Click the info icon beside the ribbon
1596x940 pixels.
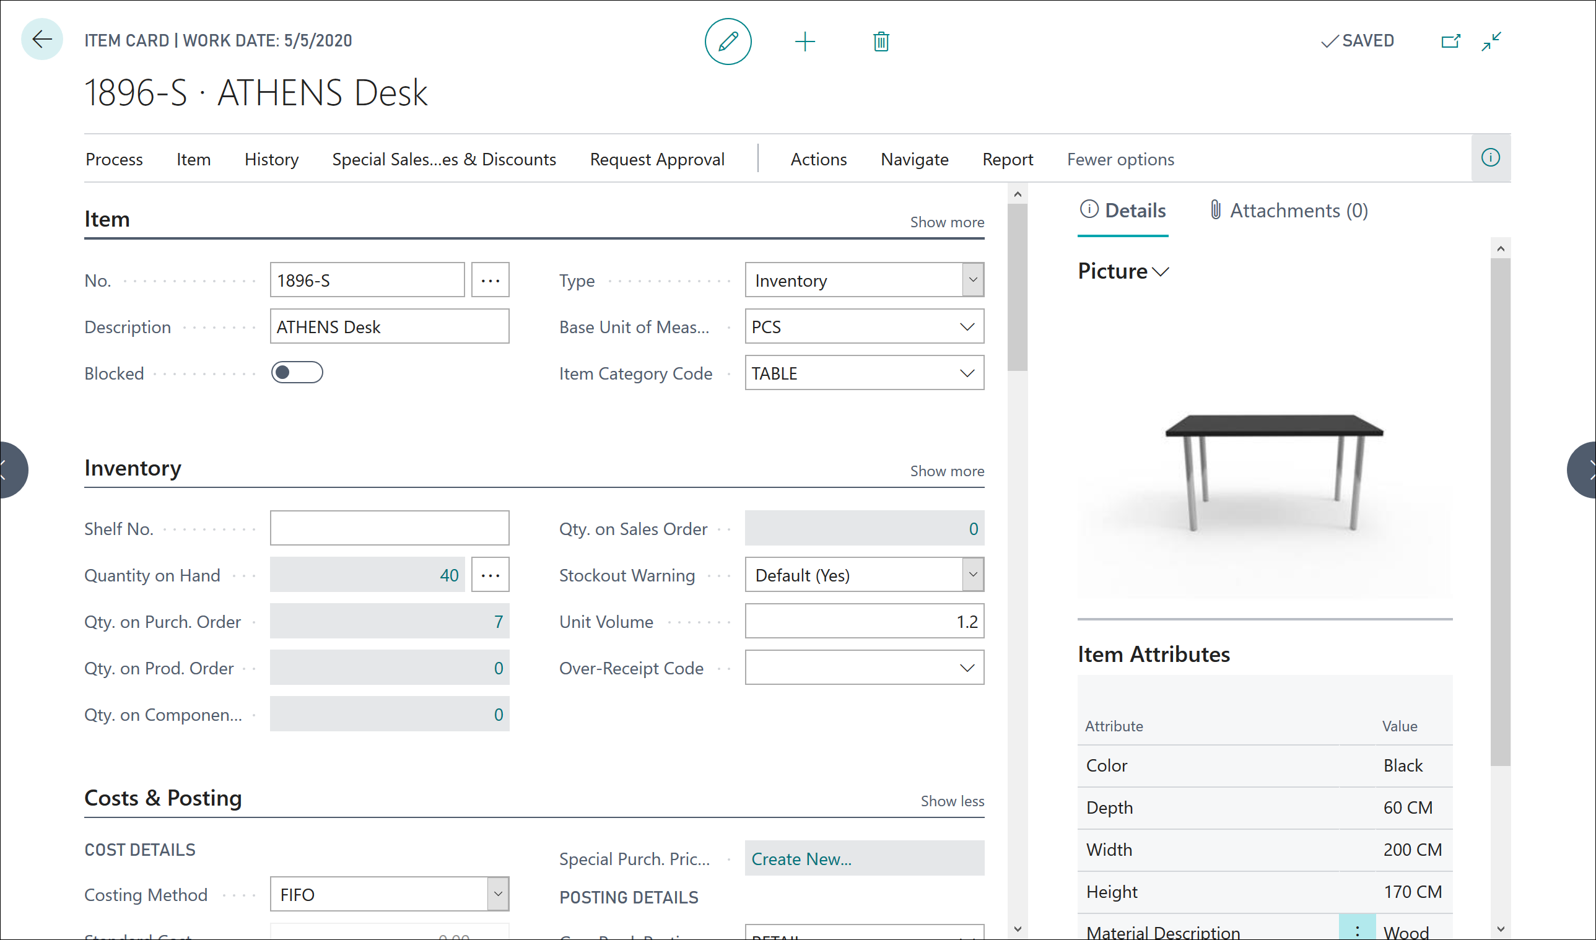point(1491,158)
